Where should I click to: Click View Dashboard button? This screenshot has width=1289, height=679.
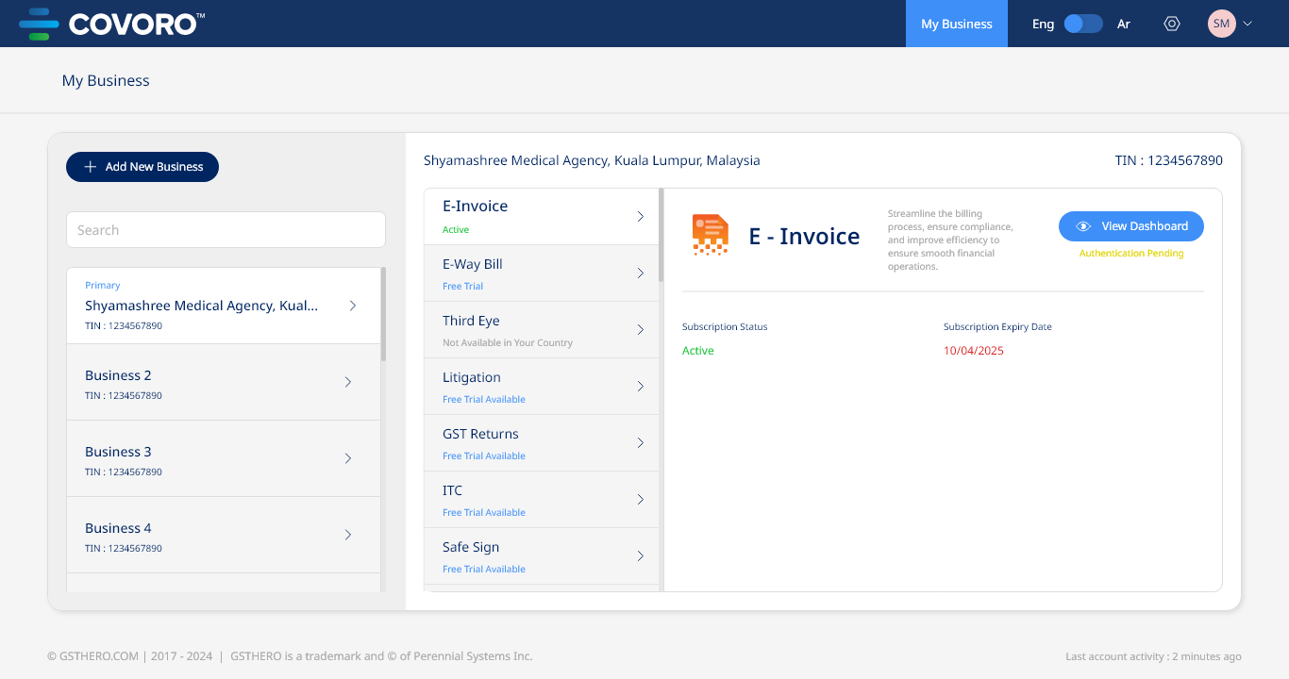coord(1130,226)
